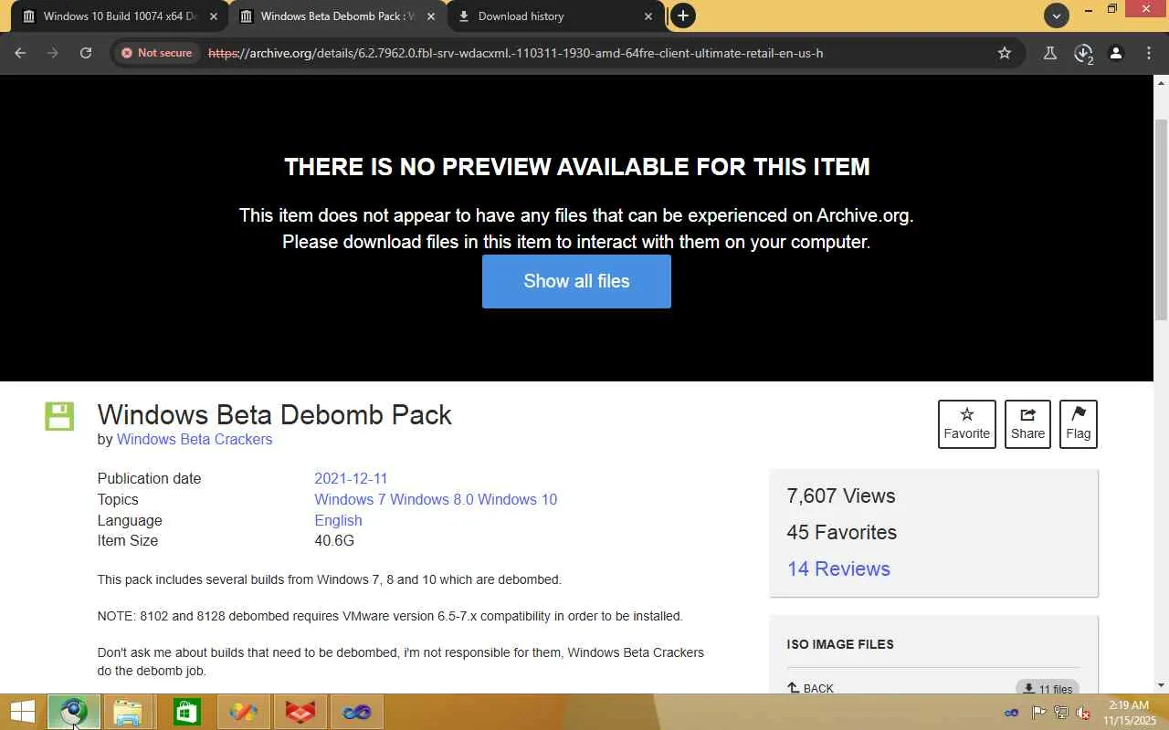Click the ISO IMAGE FILES heading
This screenshot has width=1169, height=730.
click(x=840, y=644)
